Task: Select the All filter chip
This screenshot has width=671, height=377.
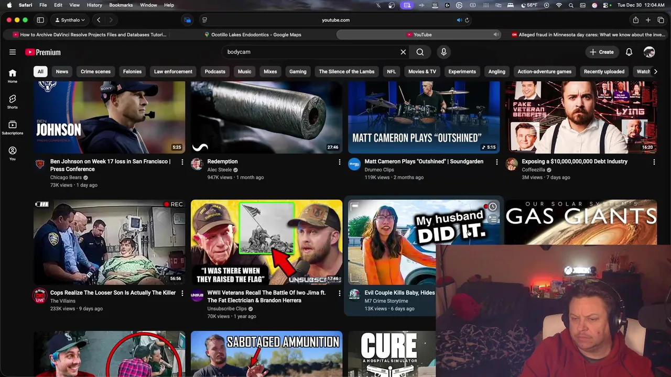Action: tap(40, 72)
